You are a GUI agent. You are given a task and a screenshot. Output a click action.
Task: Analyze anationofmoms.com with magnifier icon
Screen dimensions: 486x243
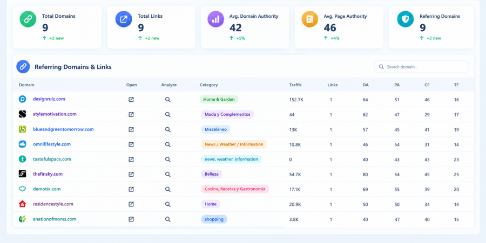point(168,219)
